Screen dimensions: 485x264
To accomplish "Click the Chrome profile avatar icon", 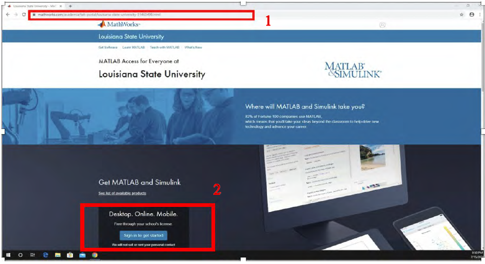I will pyautogui.click(x=472, y=15).
